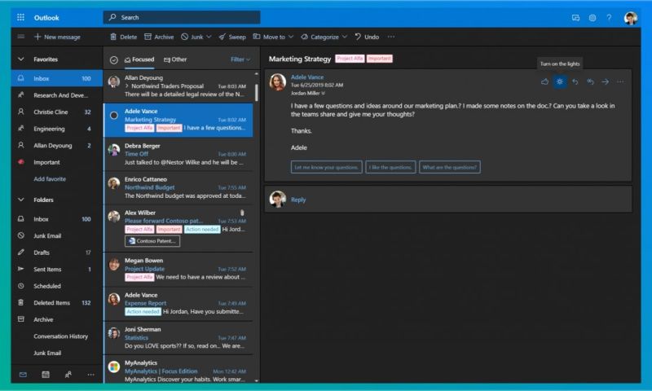Expand recipients list next to Jordan Miller
The height and width of the screenshot is (391, 652).
323,93
